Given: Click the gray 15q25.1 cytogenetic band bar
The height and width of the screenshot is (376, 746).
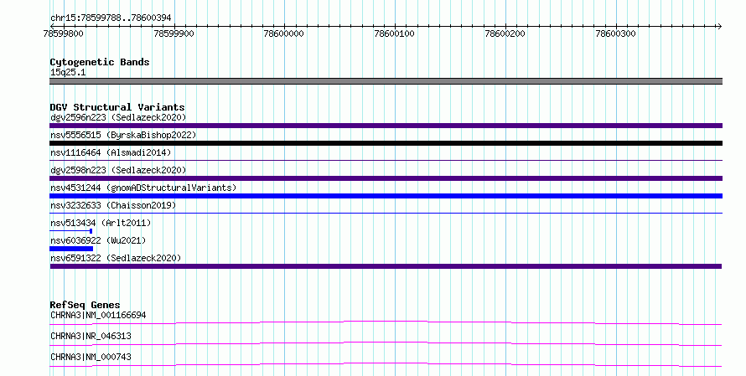Looking at the screenshot, I should pos(386,81).
